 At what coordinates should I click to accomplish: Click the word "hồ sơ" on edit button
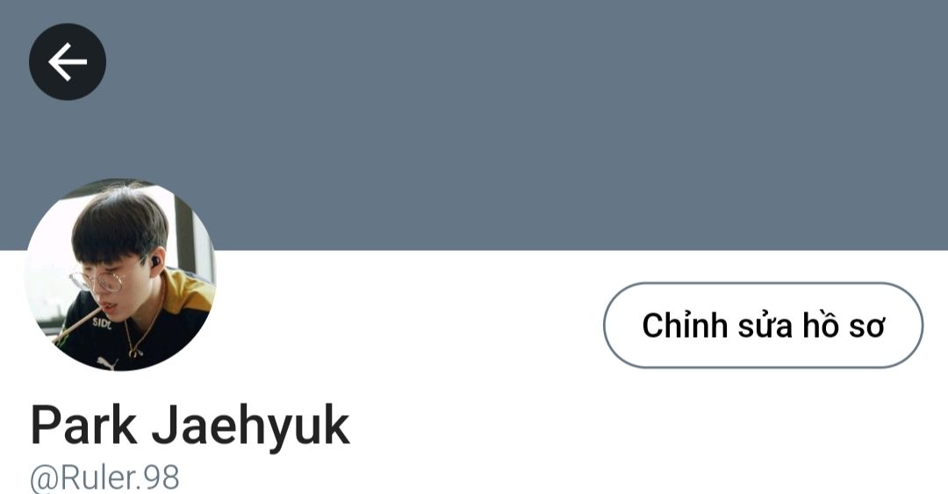click(x=844, y=326)
